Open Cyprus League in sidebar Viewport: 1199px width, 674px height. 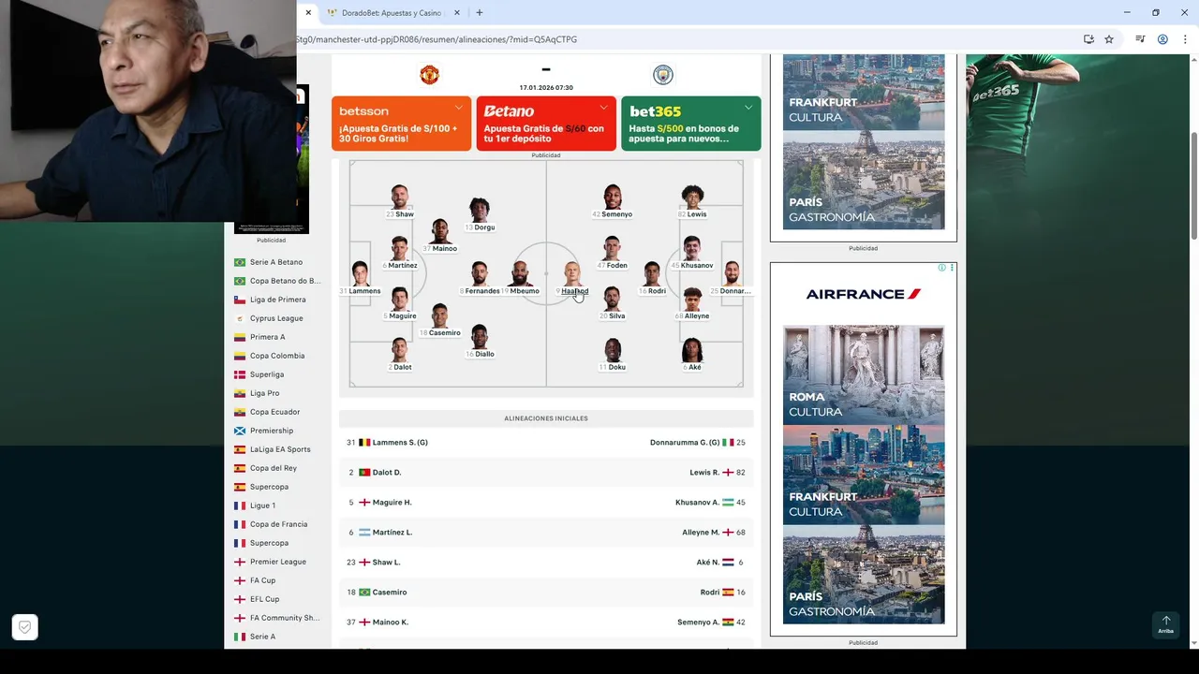pos(276,318)
